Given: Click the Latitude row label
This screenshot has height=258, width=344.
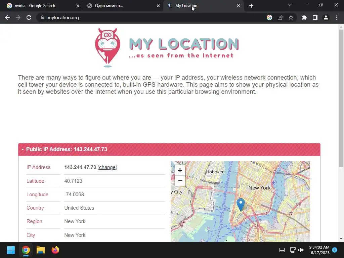Looking at the screenshot, I should tap(35, 181).
